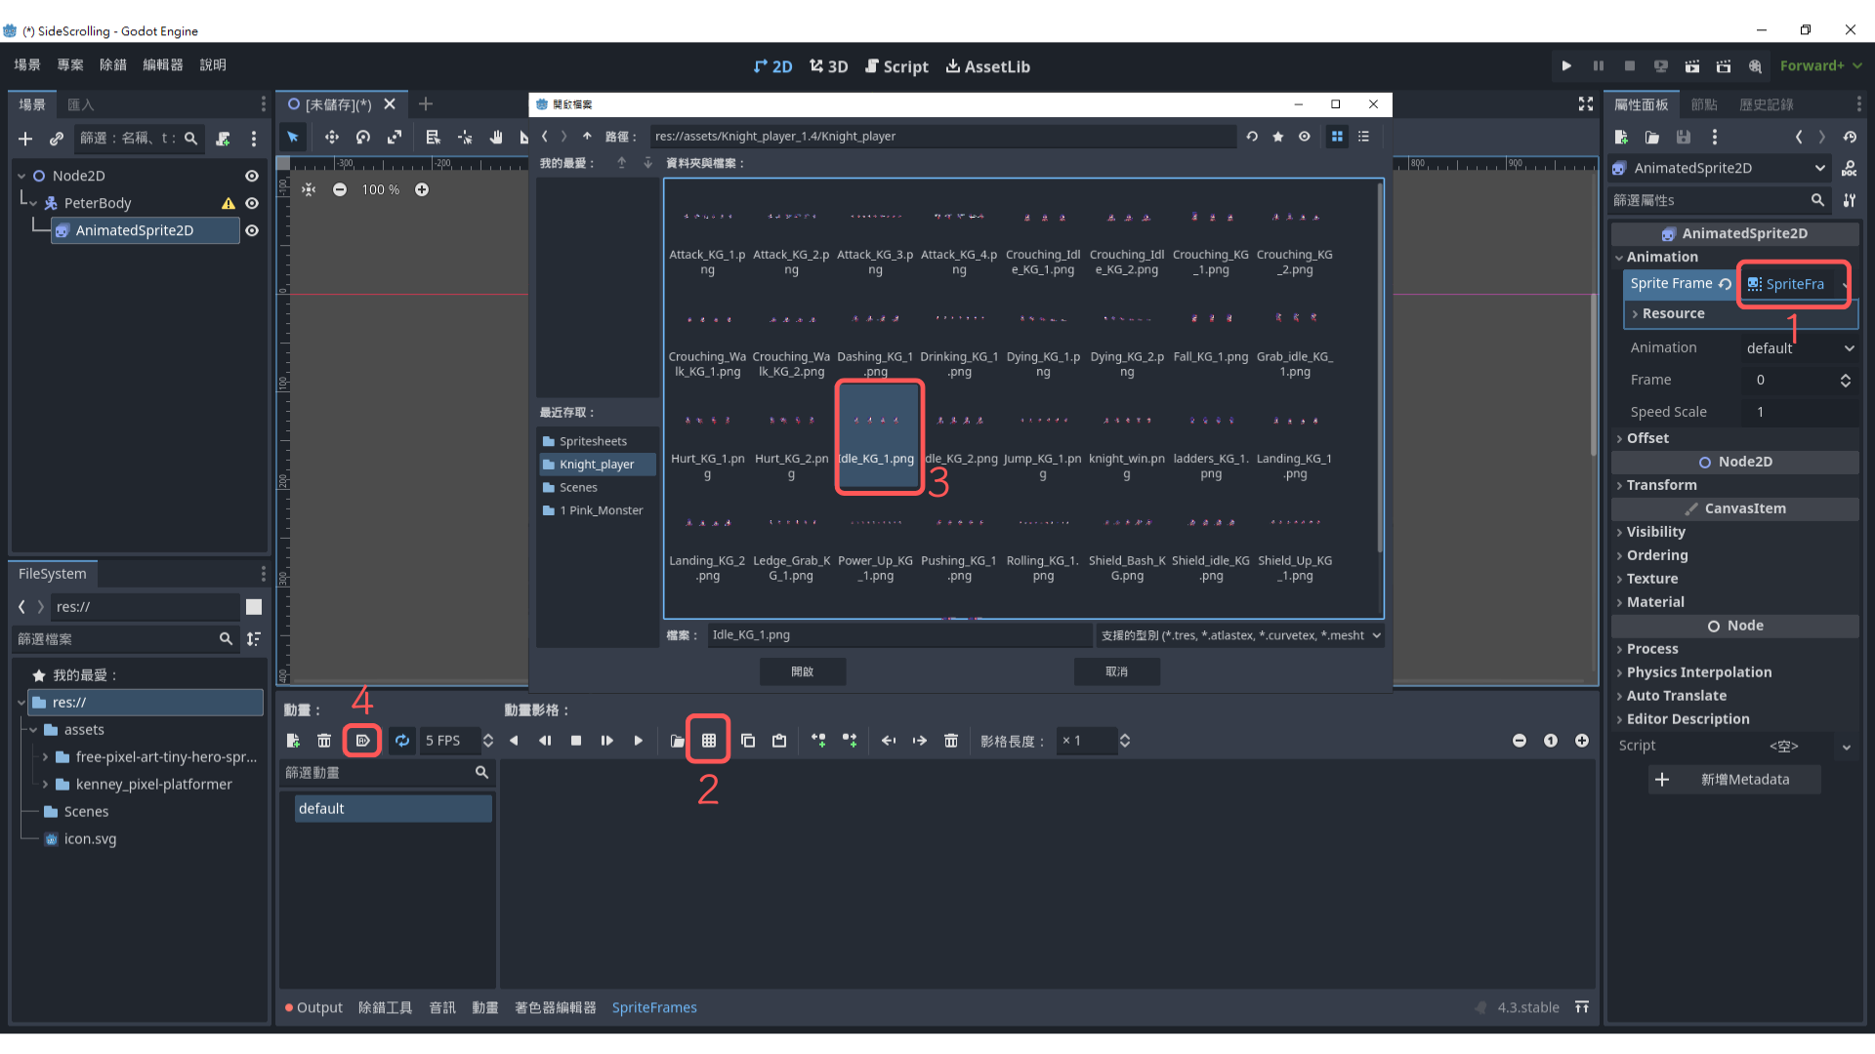Open the supported file types dropdown
The height and width of the screenshot is (1054, 1875).
pos(1240,635)
